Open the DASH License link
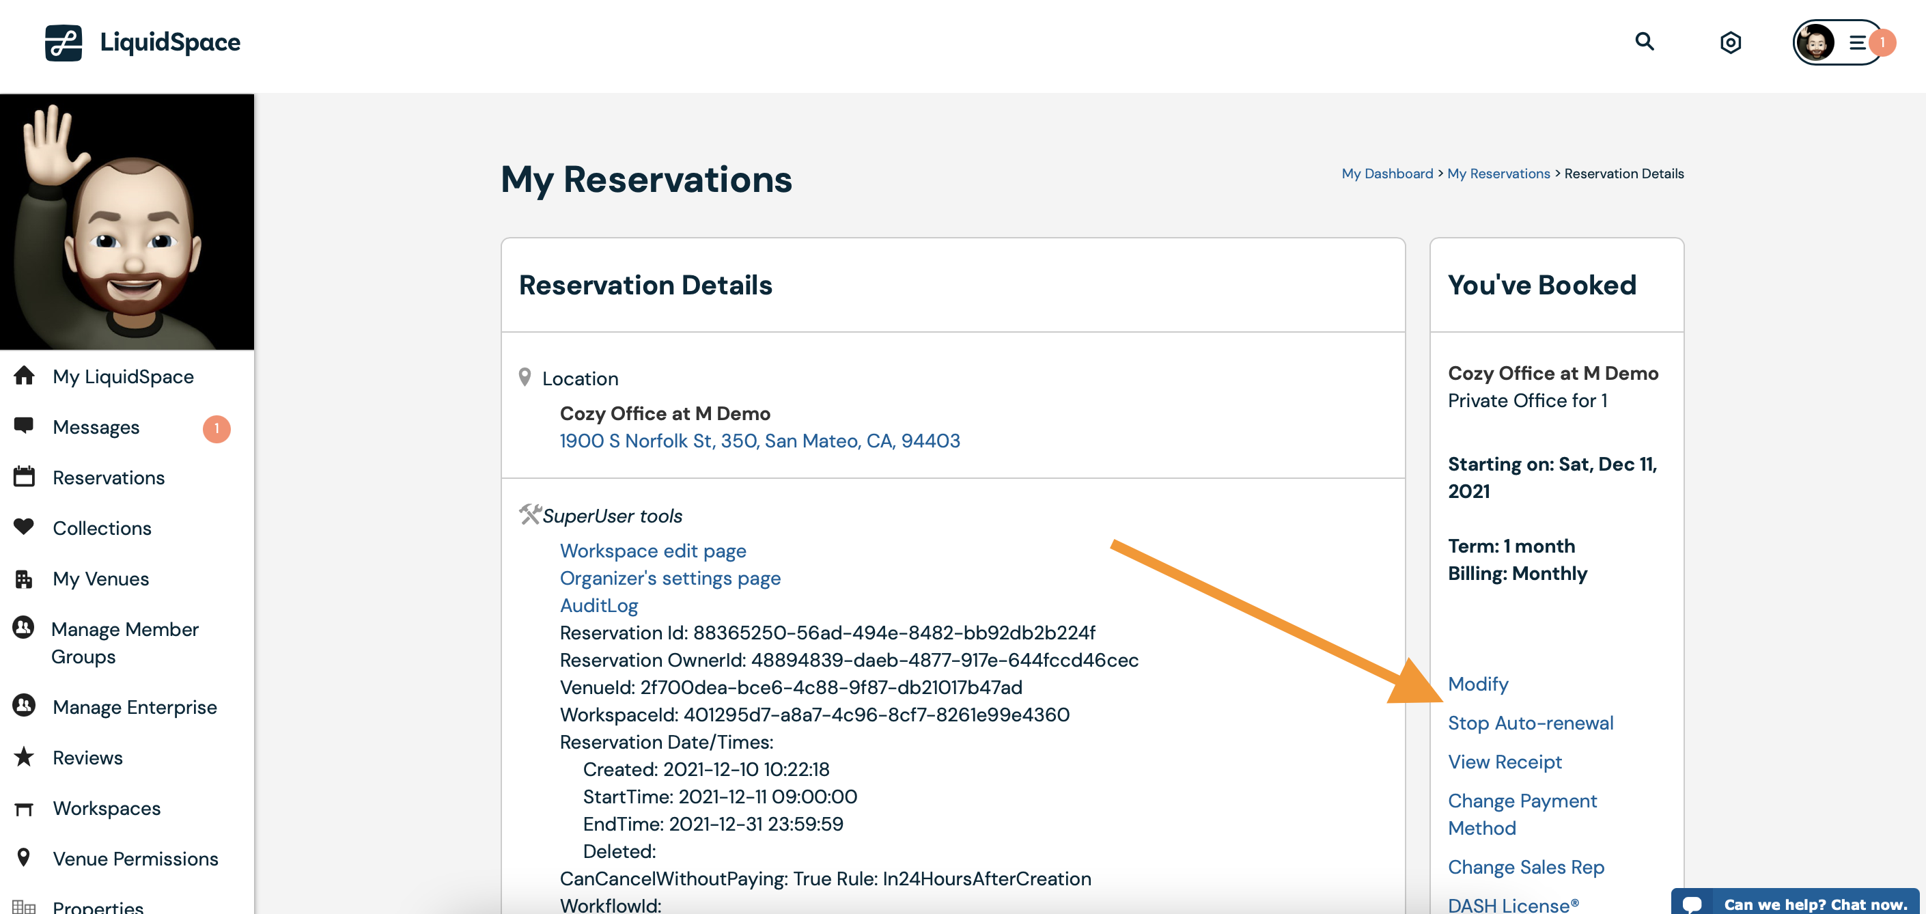Screen dimensions: 1926x914 click(1513, 905)
